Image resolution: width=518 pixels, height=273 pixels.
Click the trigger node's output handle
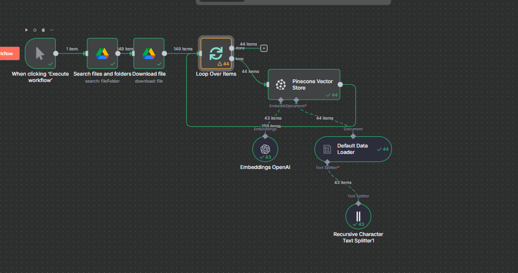(x=56, y=53)
